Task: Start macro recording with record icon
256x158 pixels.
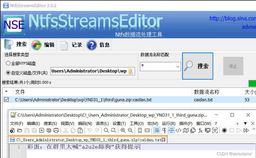Action: coord(224,130)
